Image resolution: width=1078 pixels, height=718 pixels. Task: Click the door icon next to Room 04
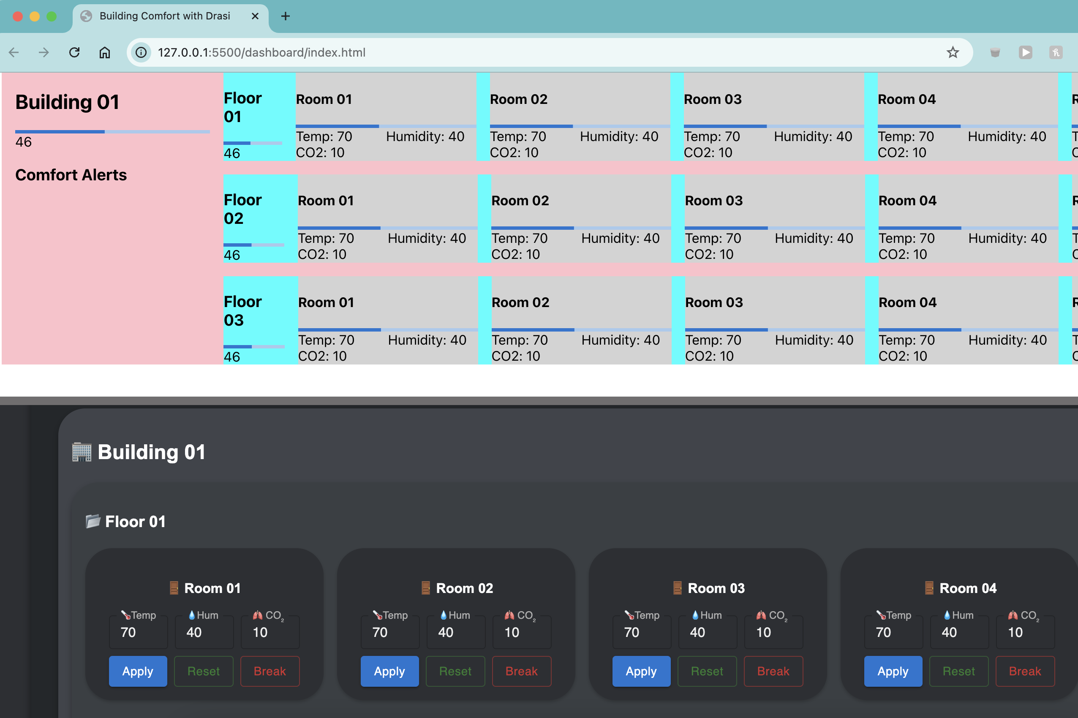[x=929, y=588]
